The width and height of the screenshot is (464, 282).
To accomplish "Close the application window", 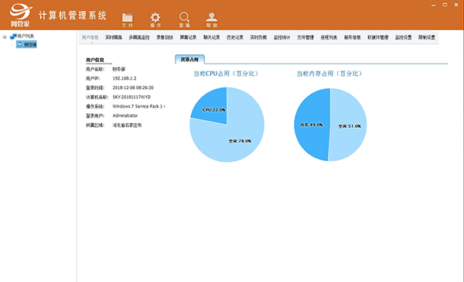I will pos(456,5).
